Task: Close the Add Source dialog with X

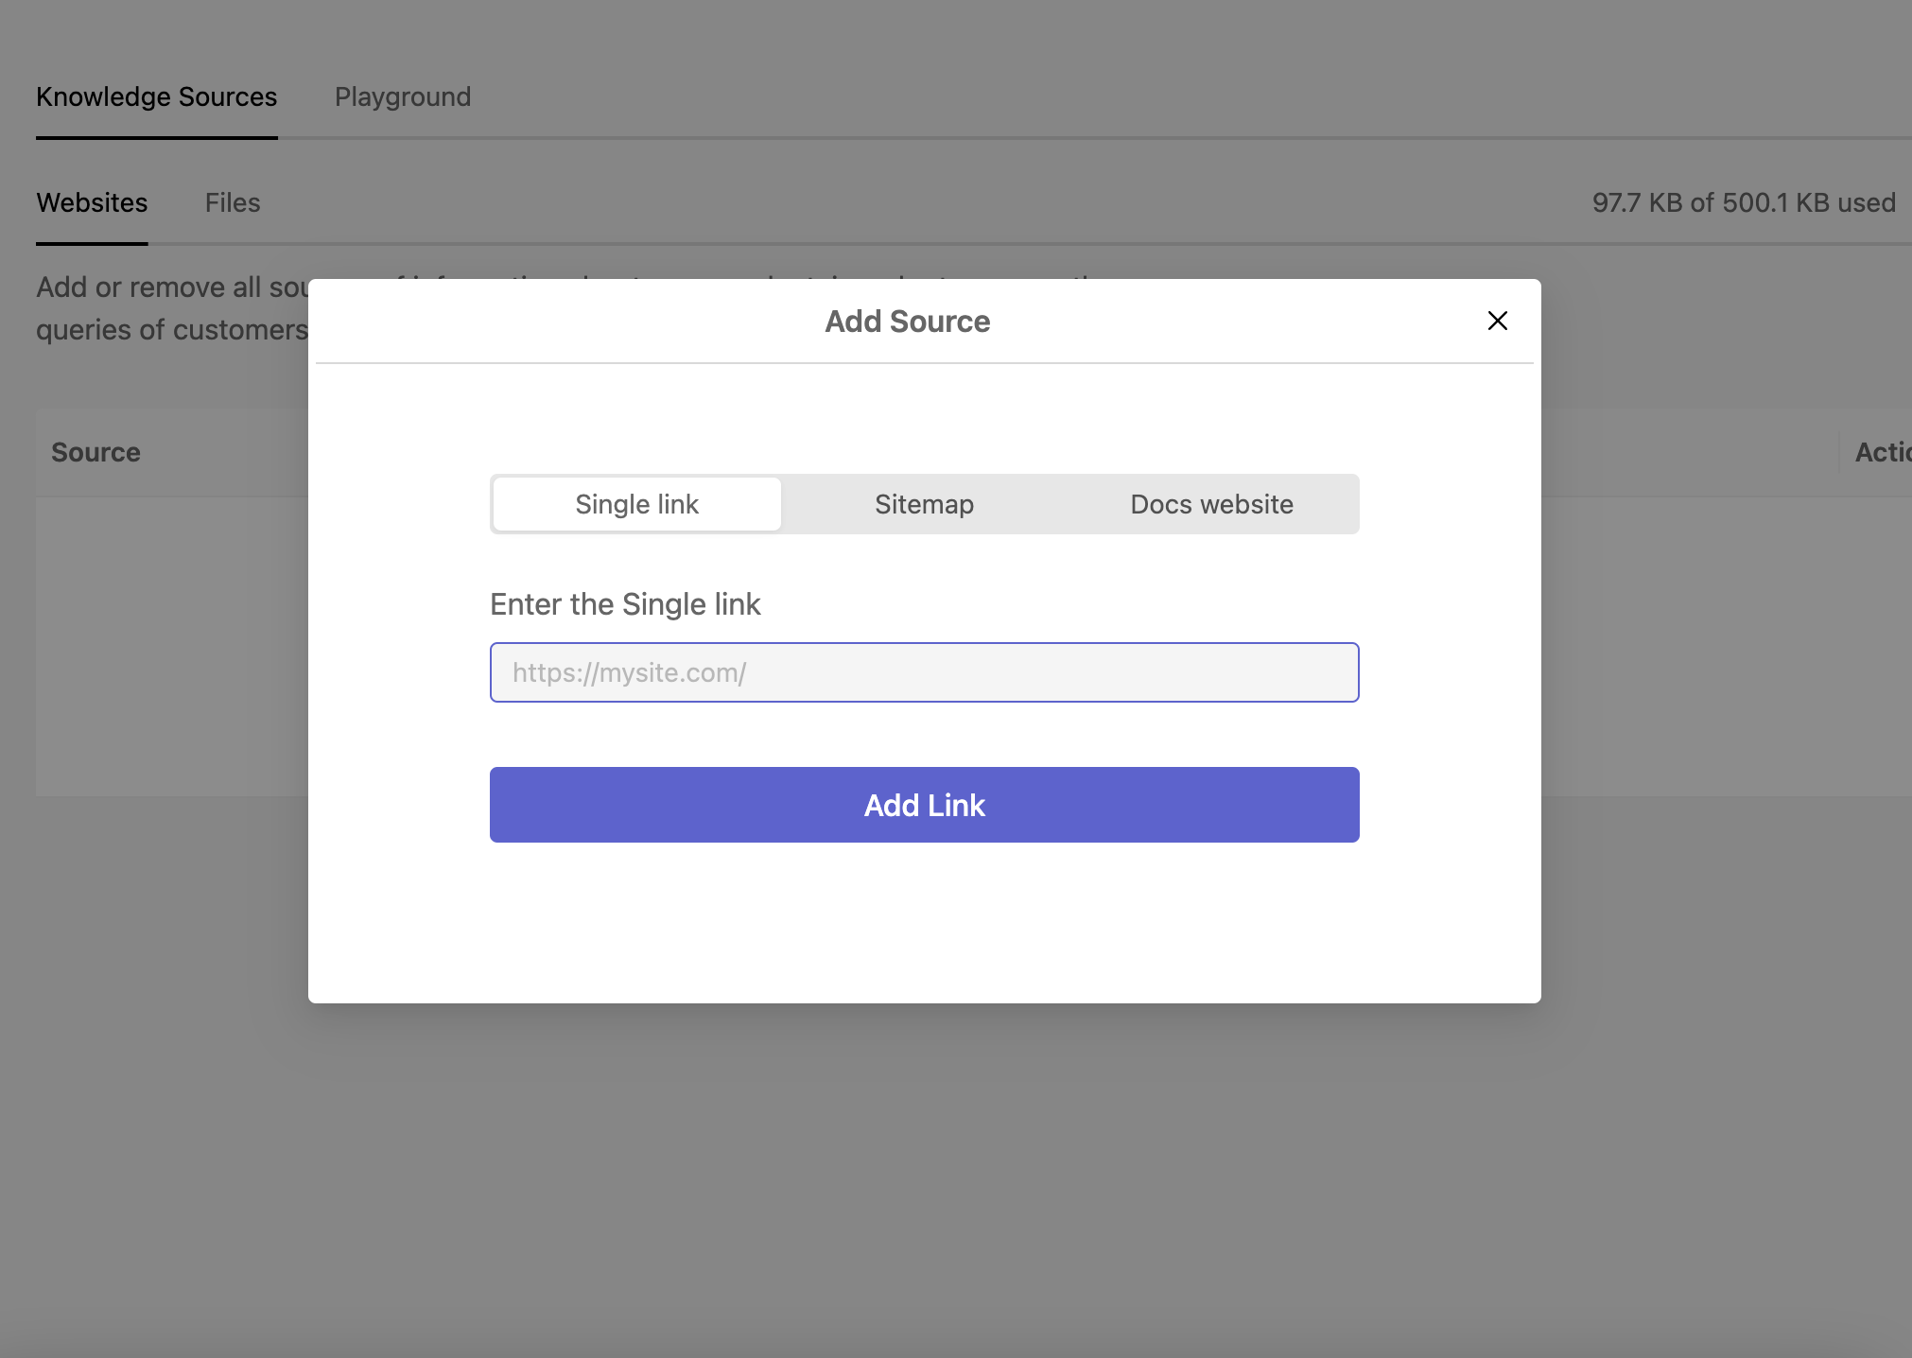Action: coord(1497,321)
